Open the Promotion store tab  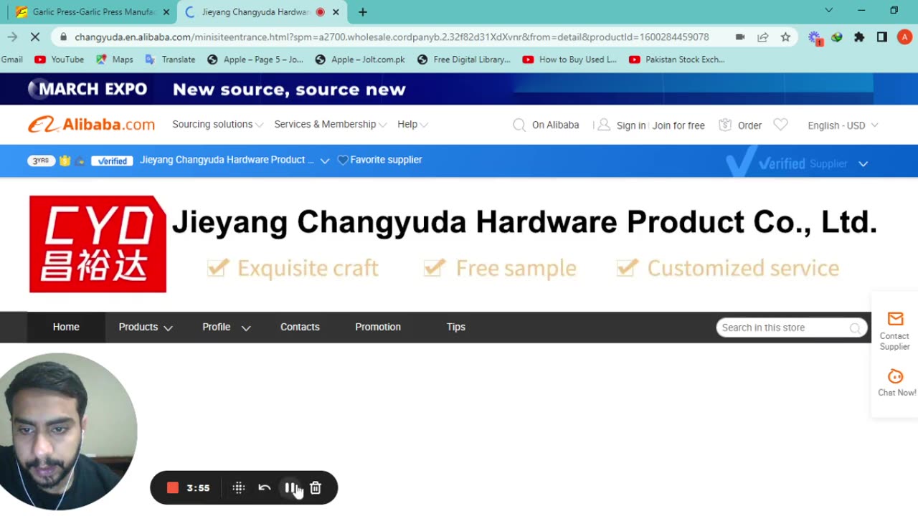(378, 327)
